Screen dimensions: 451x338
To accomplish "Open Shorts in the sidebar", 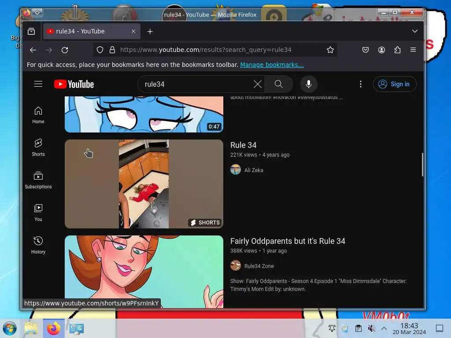I will pyautogui.click(x=38, y=148).
